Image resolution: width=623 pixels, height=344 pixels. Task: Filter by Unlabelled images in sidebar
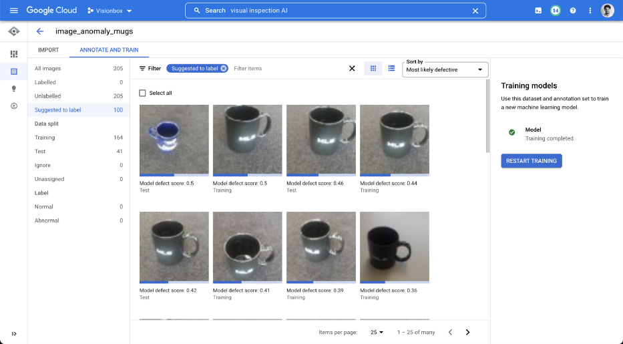pyautogui.click(x=48, y=96)
